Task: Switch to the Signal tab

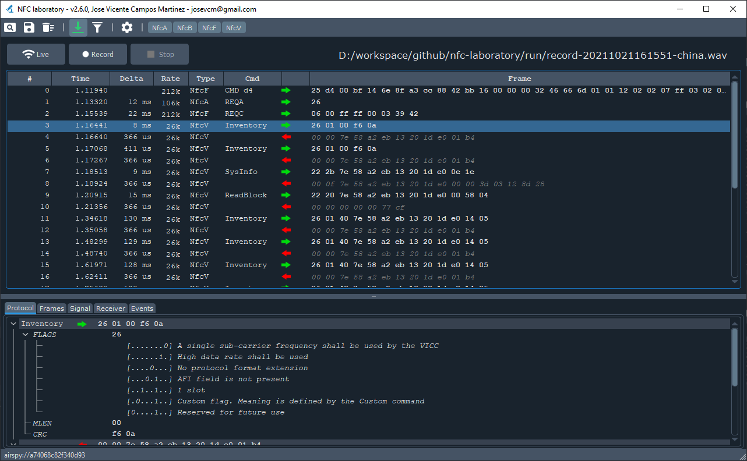Action: point(80,308)
